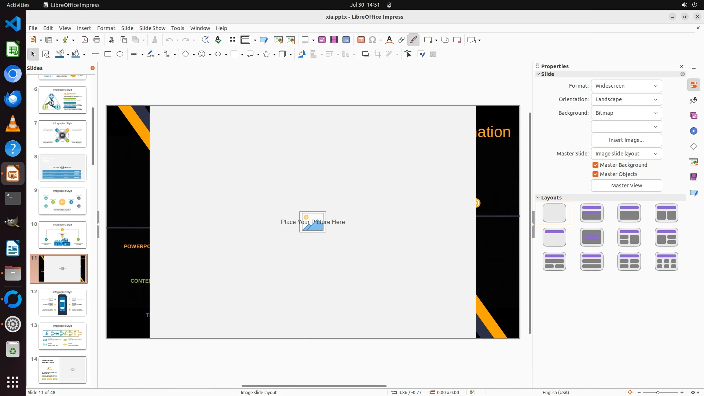
Task: Click the zoom slider handle in the status bar
Action: (x=658, y=392)
